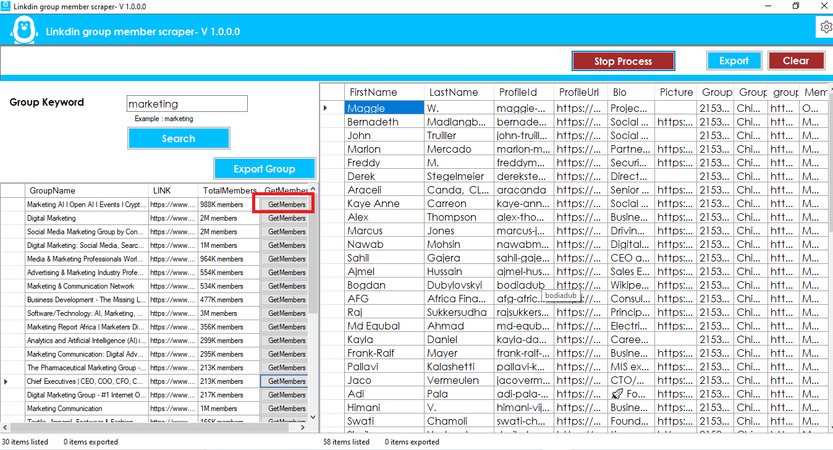833x450 pixels.
Task: Select 'Kaye Anne' first name cell
Action: click(x=384, y=203)
